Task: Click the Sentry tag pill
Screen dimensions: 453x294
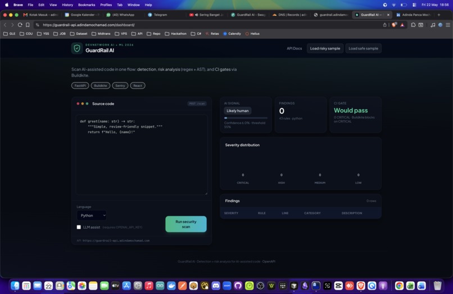Action: (x=120, y=85)
